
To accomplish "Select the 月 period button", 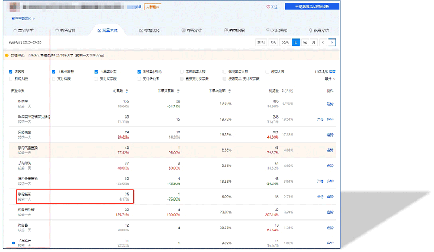I will 314,42.
